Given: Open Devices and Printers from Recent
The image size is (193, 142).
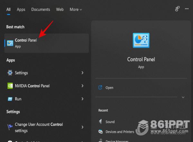Looking at the screenshot, I should point(120,132).
